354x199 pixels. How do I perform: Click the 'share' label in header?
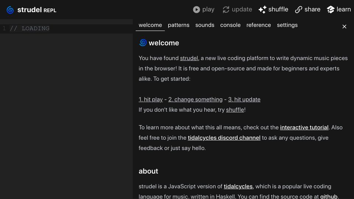tap(312, 10)
